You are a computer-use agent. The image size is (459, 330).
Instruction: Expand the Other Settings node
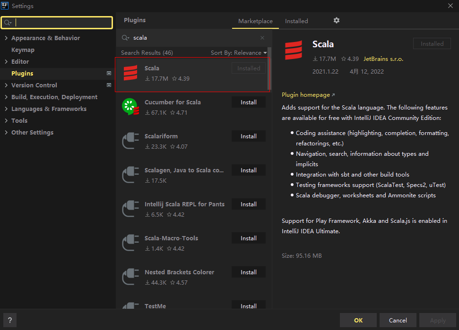tap(6, 132)
